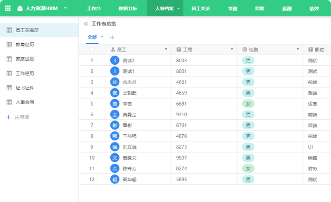The width and height of the screenshot is (331, 202).
Task: Add a new view with the plus icon
Action: 112,37
